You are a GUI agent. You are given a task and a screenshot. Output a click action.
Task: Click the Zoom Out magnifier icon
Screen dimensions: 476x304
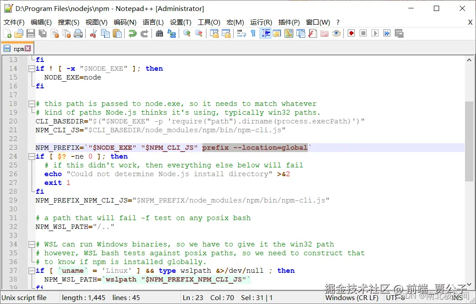point(198,33)
